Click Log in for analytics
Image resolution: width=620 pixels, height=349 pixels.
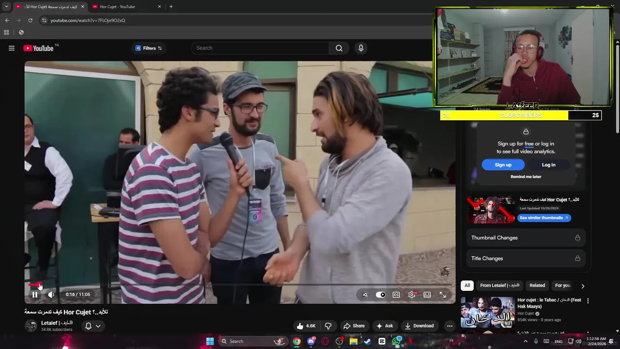(x=548, y=165)
